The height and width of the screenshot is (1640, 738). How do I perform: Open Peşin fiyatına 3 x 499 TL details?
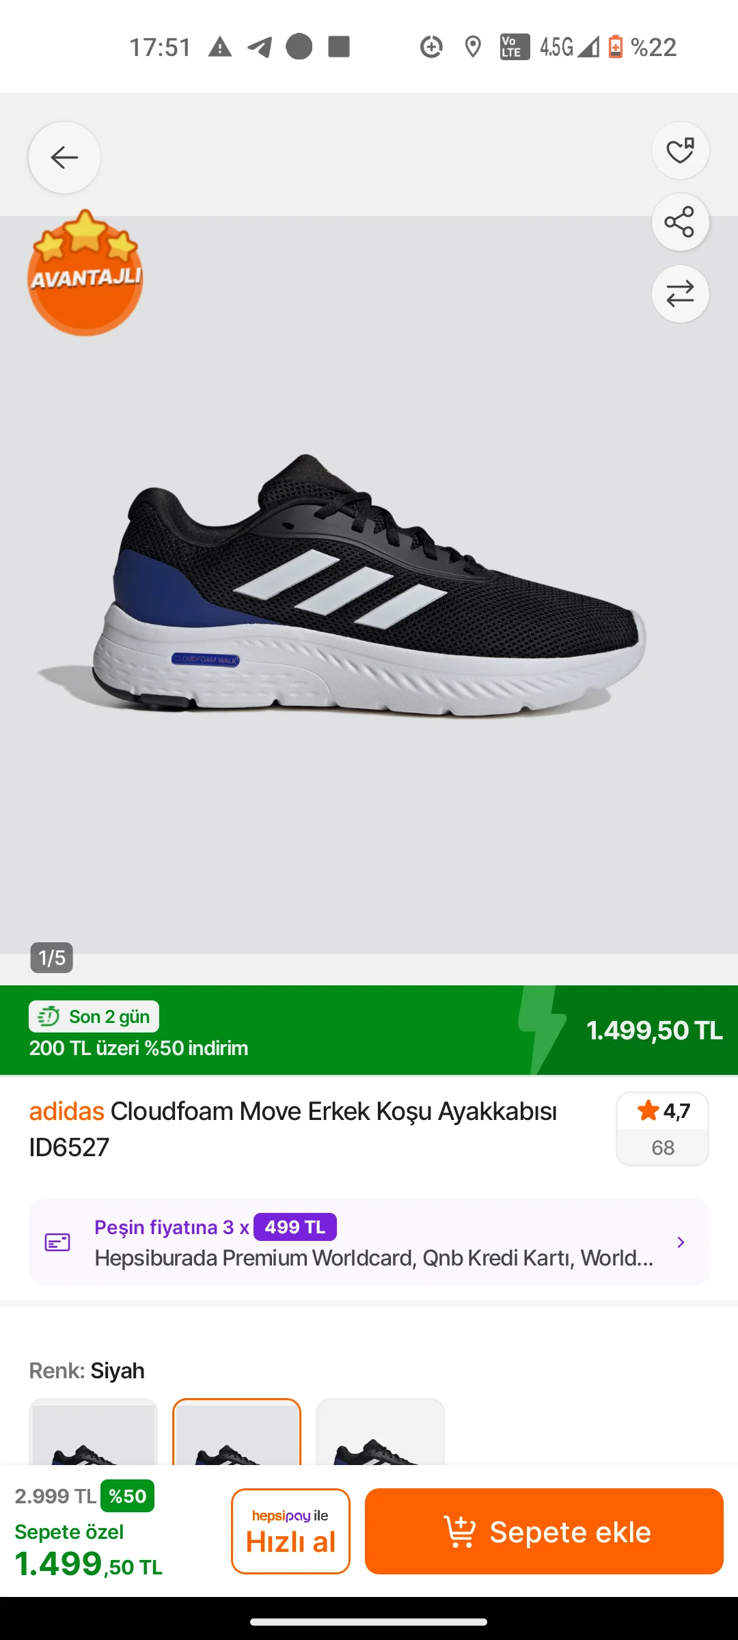pos(215,1227)
